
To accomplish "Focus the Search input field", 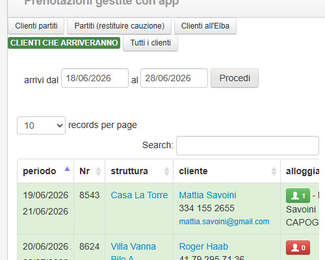I will pyautogui.click(x=248, y=146).
